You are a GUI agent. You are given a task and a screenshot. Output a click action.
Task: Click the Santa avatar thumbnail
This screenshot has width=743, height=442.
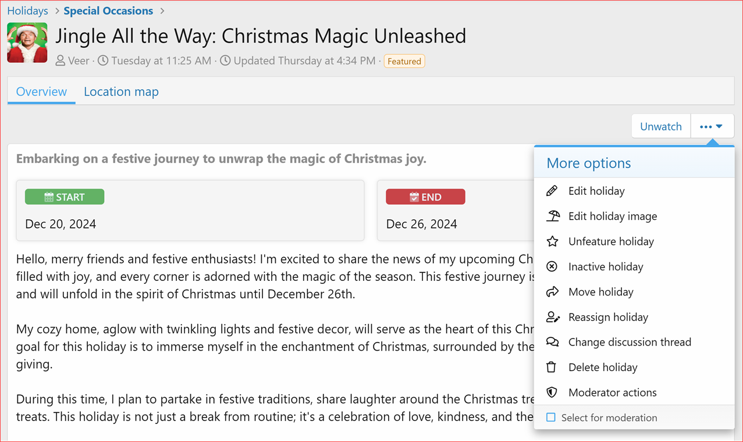27,42
